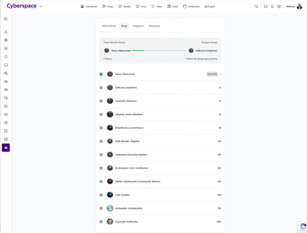Go to Wydarzenia in top navigation

[x=191, y=7]
